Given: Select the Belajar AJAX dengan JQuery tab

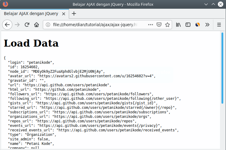Looking at the screenshot, I should click(35, 14).
